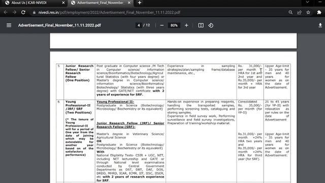Click 'Rs.31,000/- per month +24%' salary text
The image size is (325, 183).
(250, 136)
